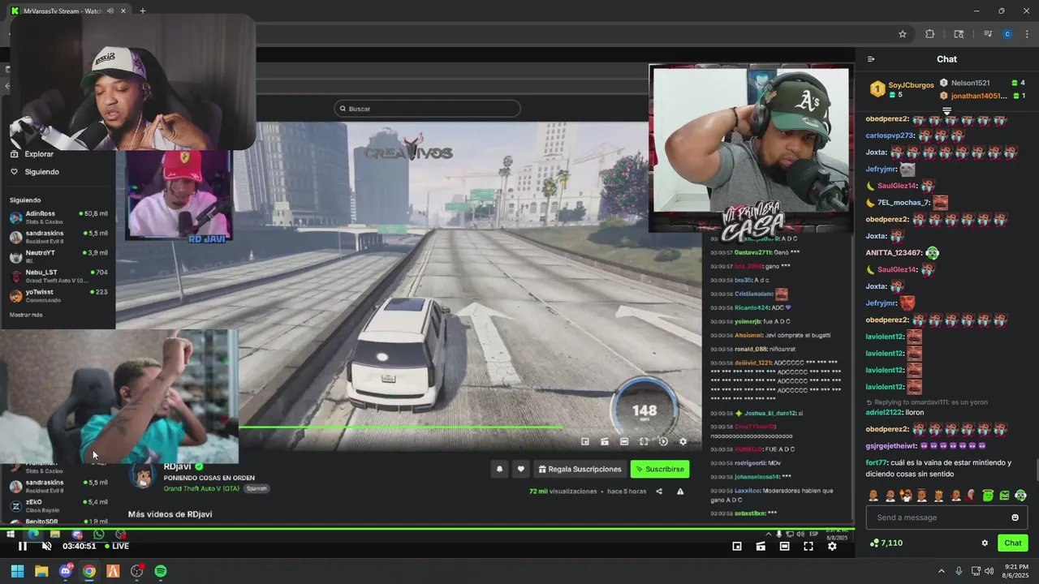Open Chrome extensions puzzle icon
The height and width of the screenshot is (584, 1039).
tap(929, 34)
